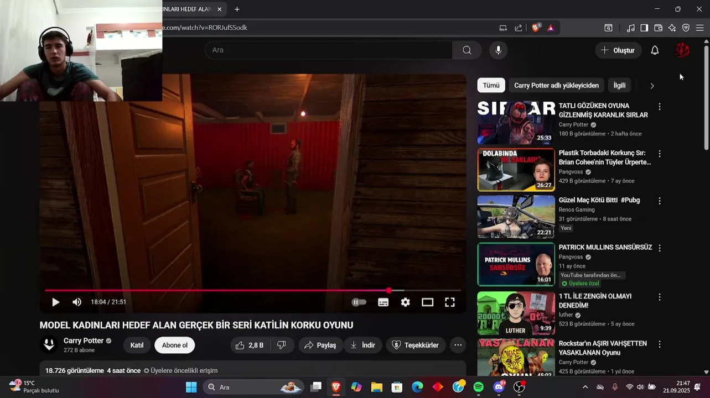Screen dimensions: 710x398
Task: Close the current browser tab
Action: point(220,9)
